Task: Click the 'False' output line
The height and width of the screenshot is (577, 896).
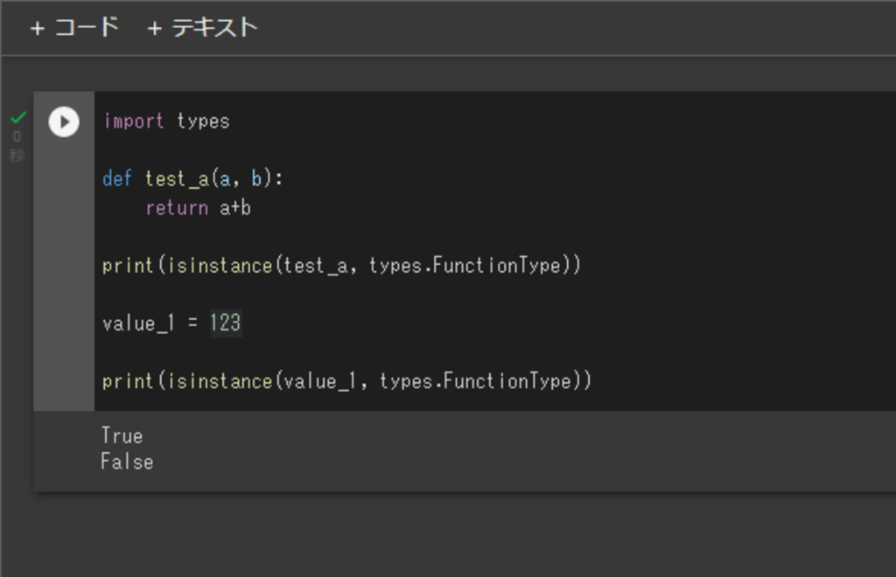Action: click(127, 461)
